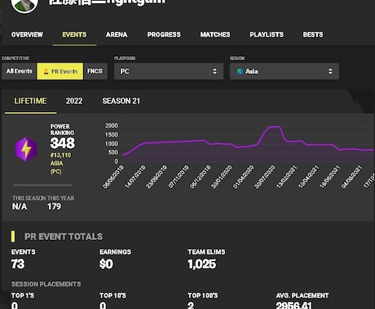This screenshot has width=375, height=309.
Task: Click the power ranking value 348
Action: coord(63,143)
